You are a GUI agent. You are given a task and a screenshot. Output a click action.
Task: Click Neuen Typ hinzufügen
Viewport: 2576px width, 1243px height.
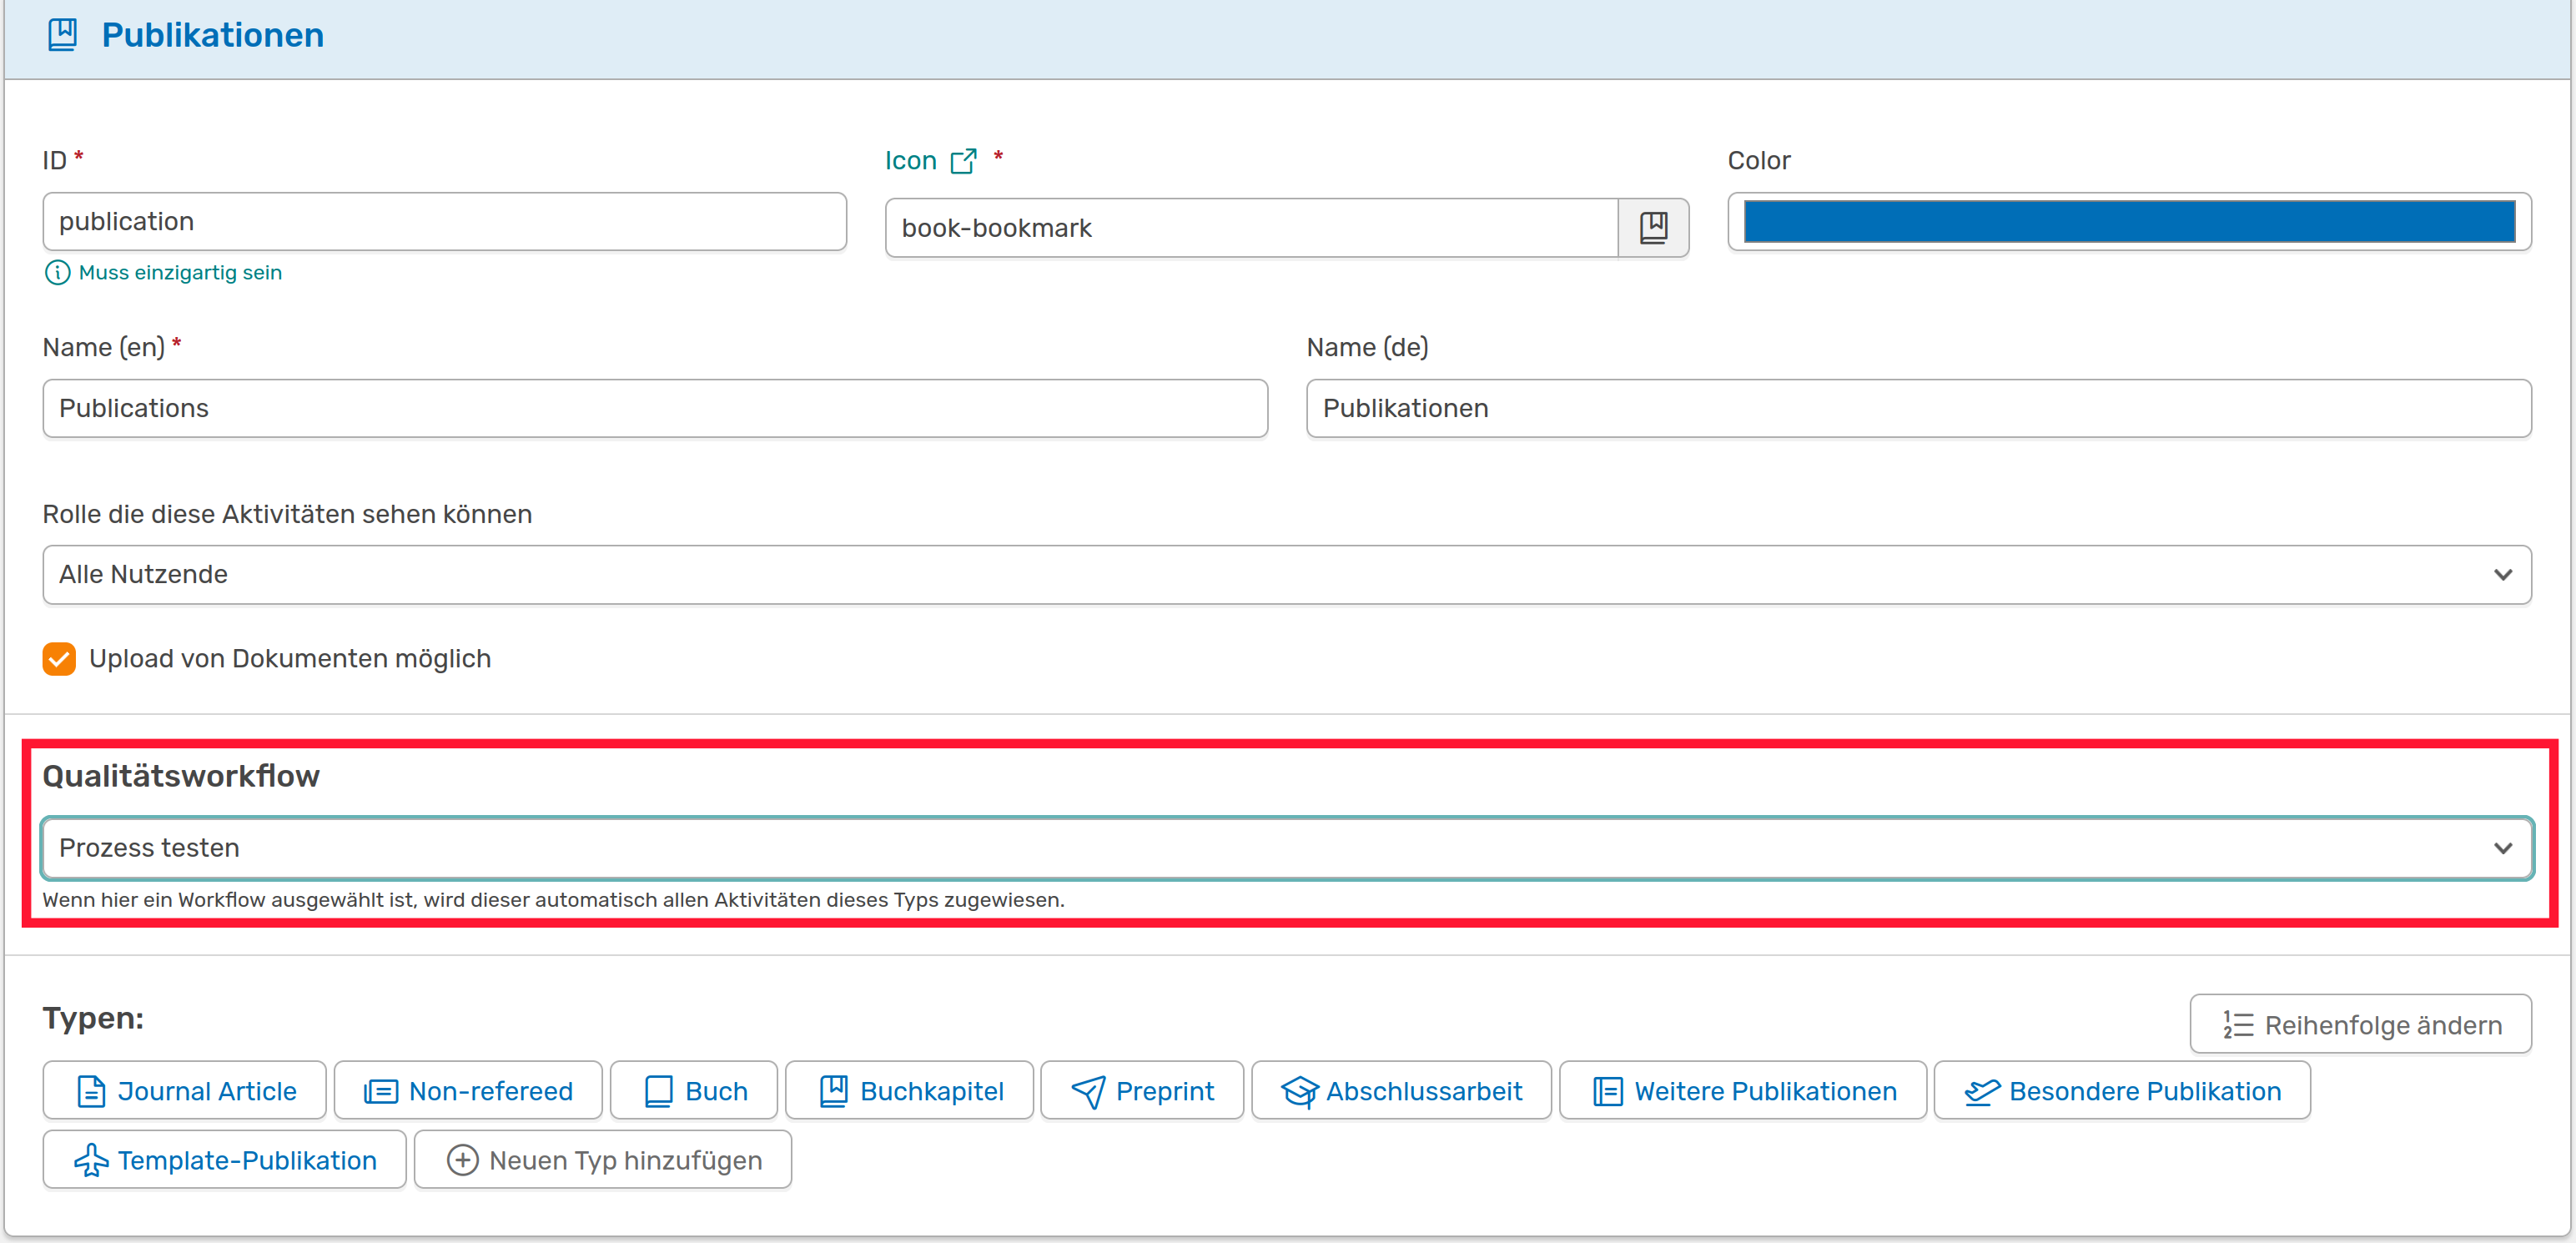(603, 1159)
